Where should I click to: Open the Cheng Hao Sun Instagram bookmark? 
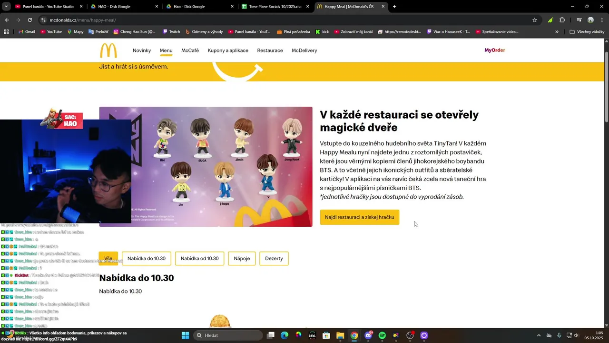(x=135, y=32)
